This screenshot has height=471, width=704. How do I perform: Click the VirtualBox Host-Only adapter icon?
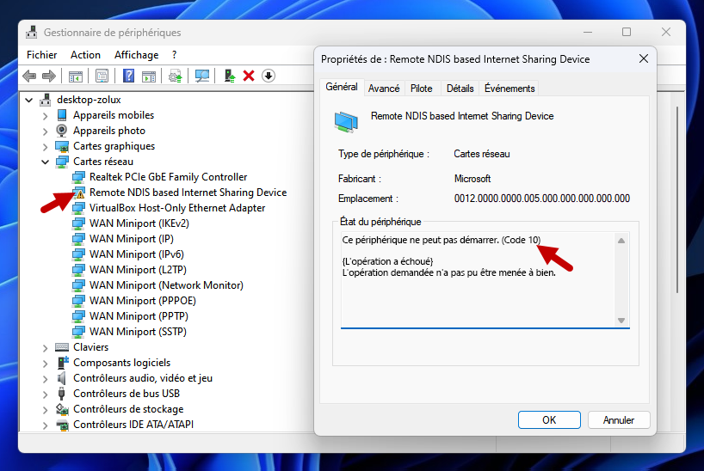pyautogui.click(x=78, y=208)
